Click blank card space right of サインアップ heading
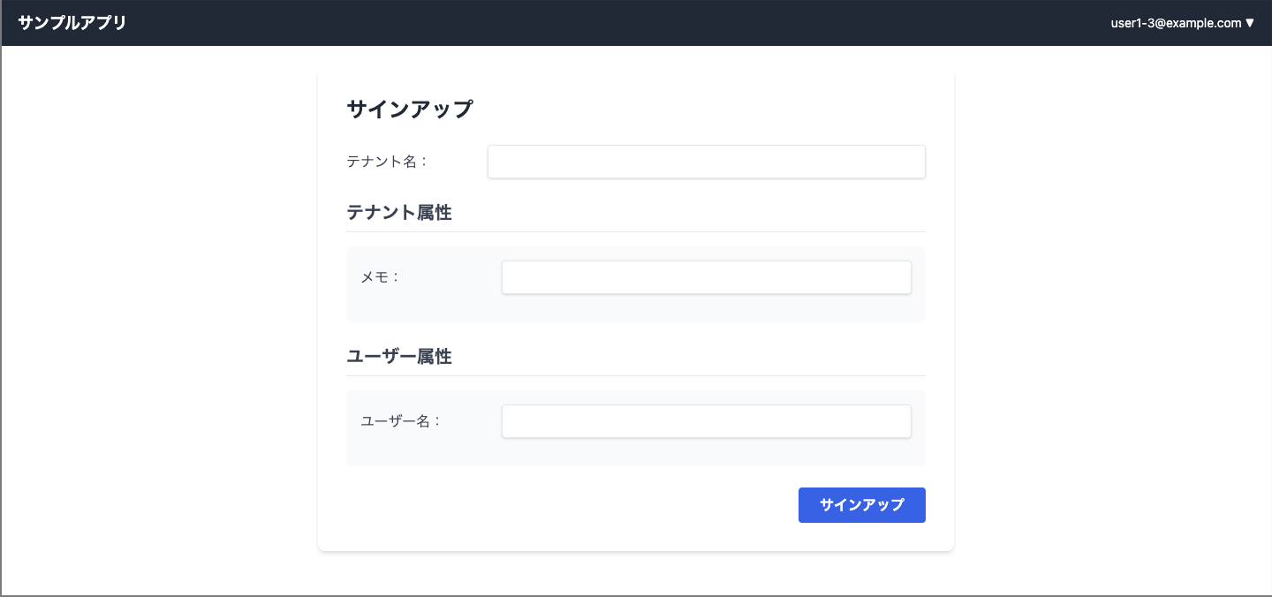The height and width of the screenshot is (597, 1272). coord(707,110)
